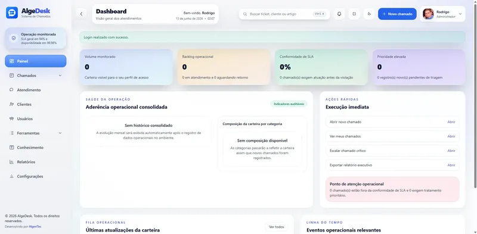This screenshot has height=234, width=477.
Task: Click the Últimas atualizações da carteira heading
Action: tap(123, 230)
